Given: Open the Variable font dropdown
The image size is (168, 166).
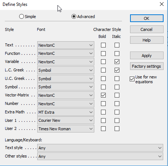Looking at the screenshot, I should [x=66, y=62].
